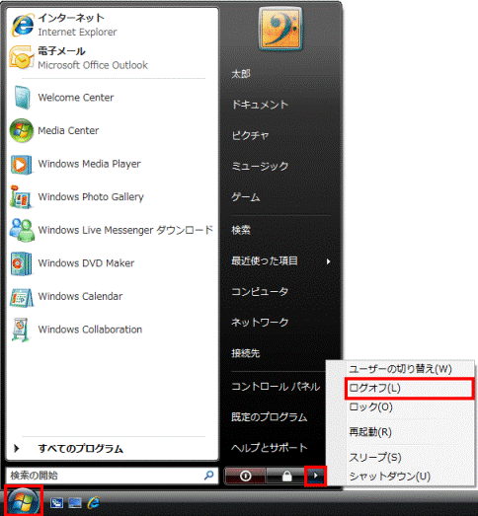Open the shutdown options arrow menu

coord(316,476)
